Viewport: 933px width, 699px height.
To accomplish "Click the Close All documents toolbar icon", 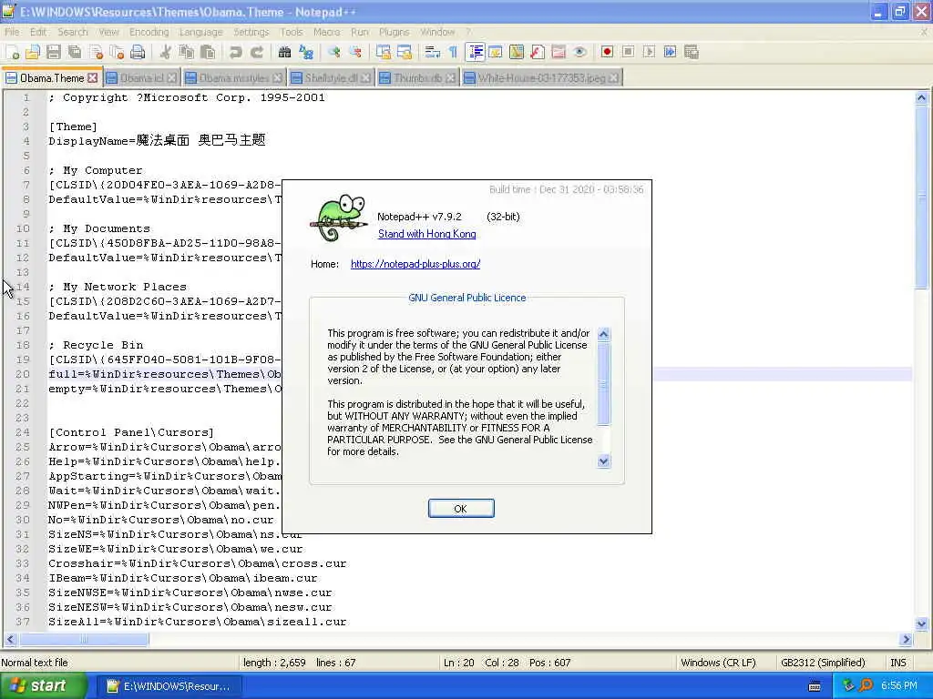I will coord(117,52).
